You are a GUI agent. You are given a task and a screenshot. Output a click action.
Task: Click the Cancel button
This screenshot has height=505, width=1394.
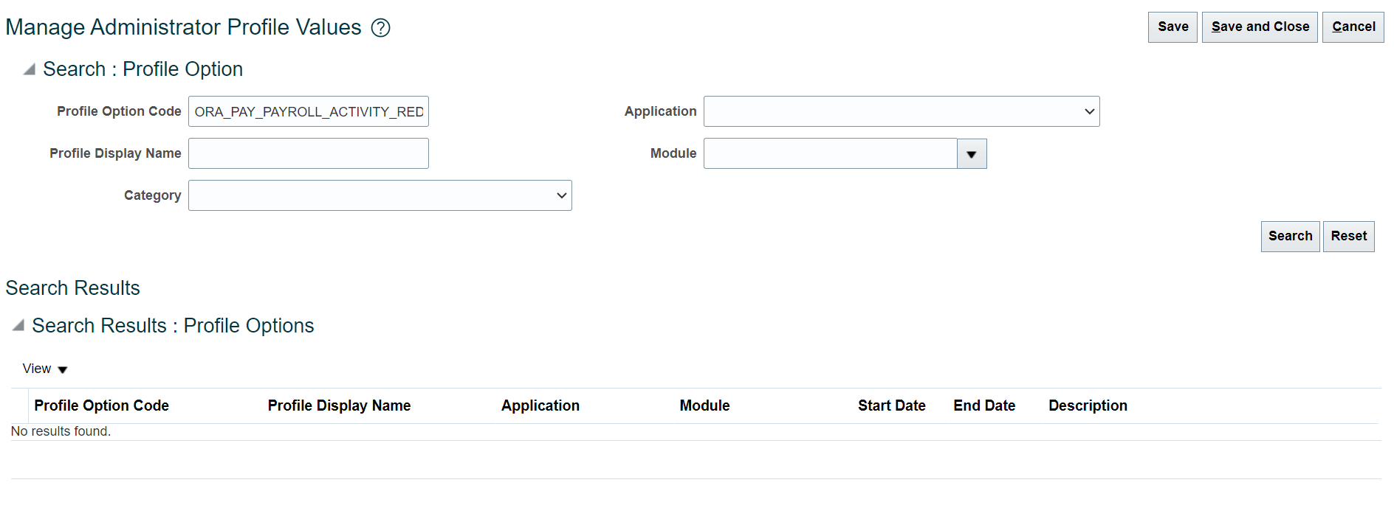coord(1353,27)
